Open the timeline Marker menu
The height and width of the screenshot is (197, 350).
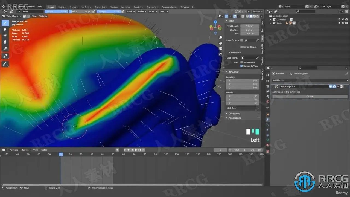click(x=44, y=150)
